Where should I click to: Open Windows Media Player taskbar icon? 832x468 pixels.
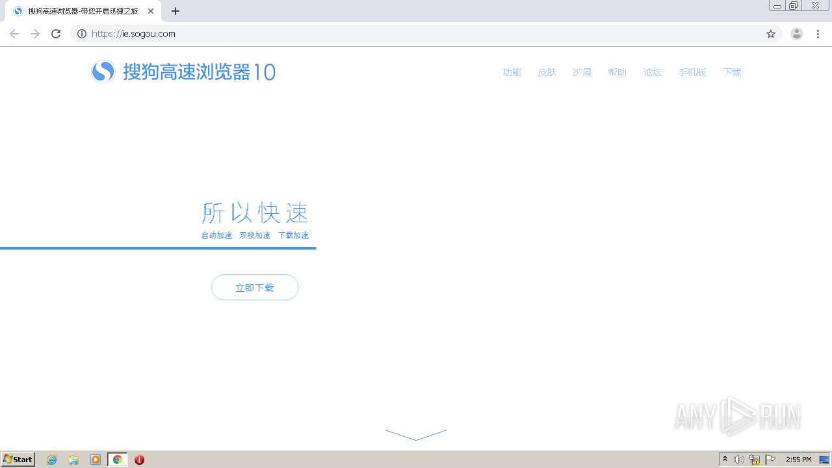click(96, 460)
